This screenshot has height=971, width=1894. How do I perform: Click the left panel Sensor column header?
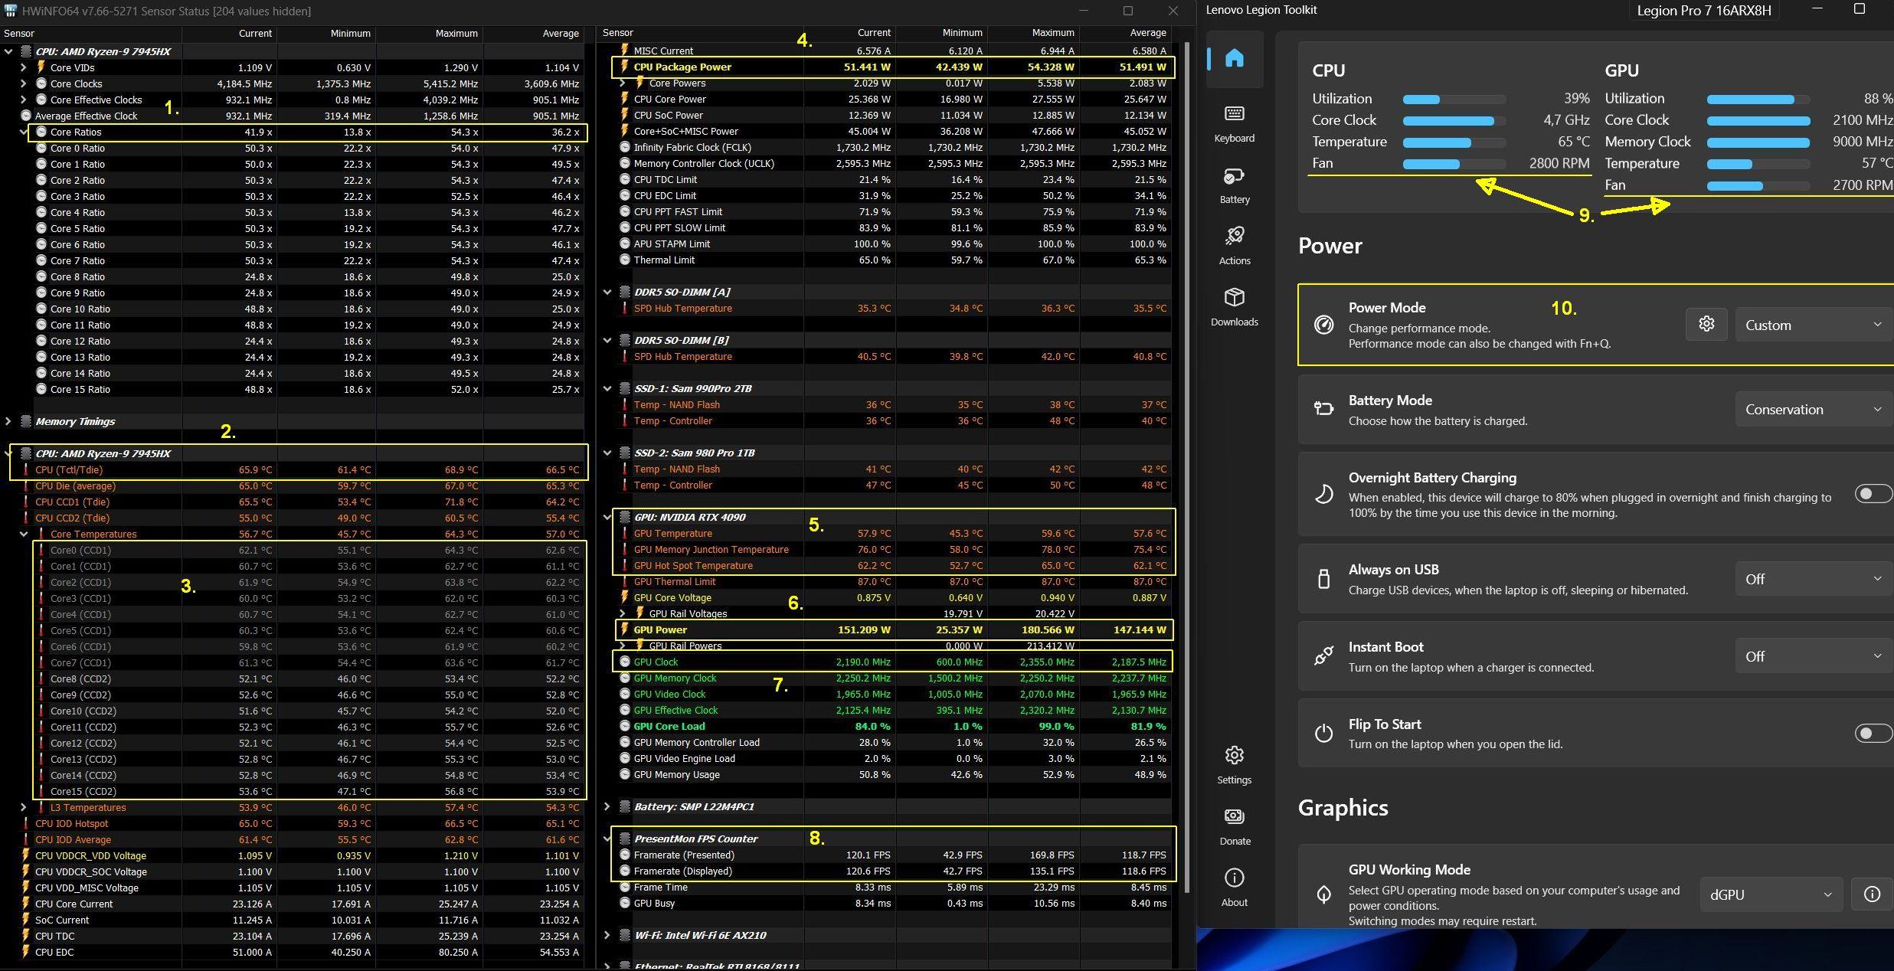tap(90, 34)
